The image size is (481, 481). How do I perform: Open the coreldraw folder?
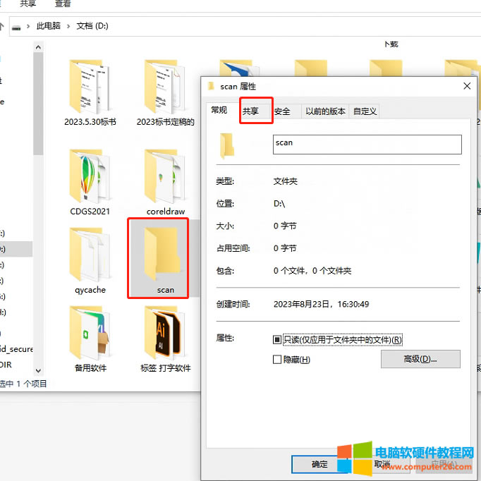[165, 182]
